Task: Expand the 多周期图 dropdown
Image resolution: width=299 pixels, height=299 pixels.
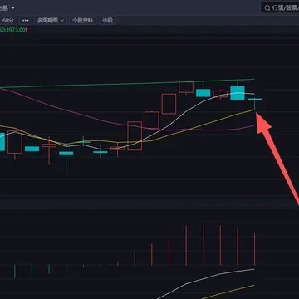Action: 51,20
